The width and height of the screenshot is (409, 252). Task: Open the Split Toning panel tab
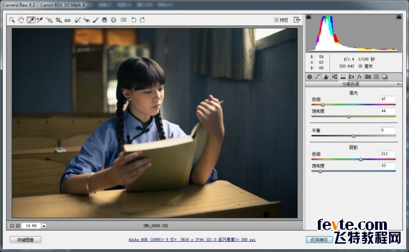343,76
